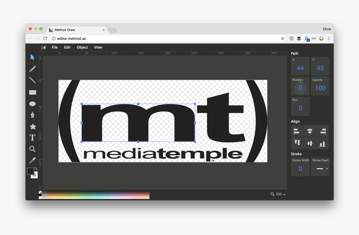This screenshot has width=359, height=235.
Task: Select the Rectangle tool
Action: click(33, 92)
